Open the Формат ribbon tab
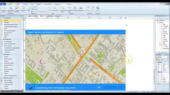This screenshot has width=170, height=95. (x=69, y=4)
